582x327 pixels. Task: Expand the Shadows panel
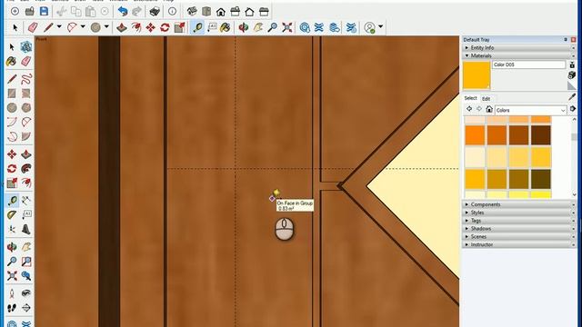pos(518,229)
